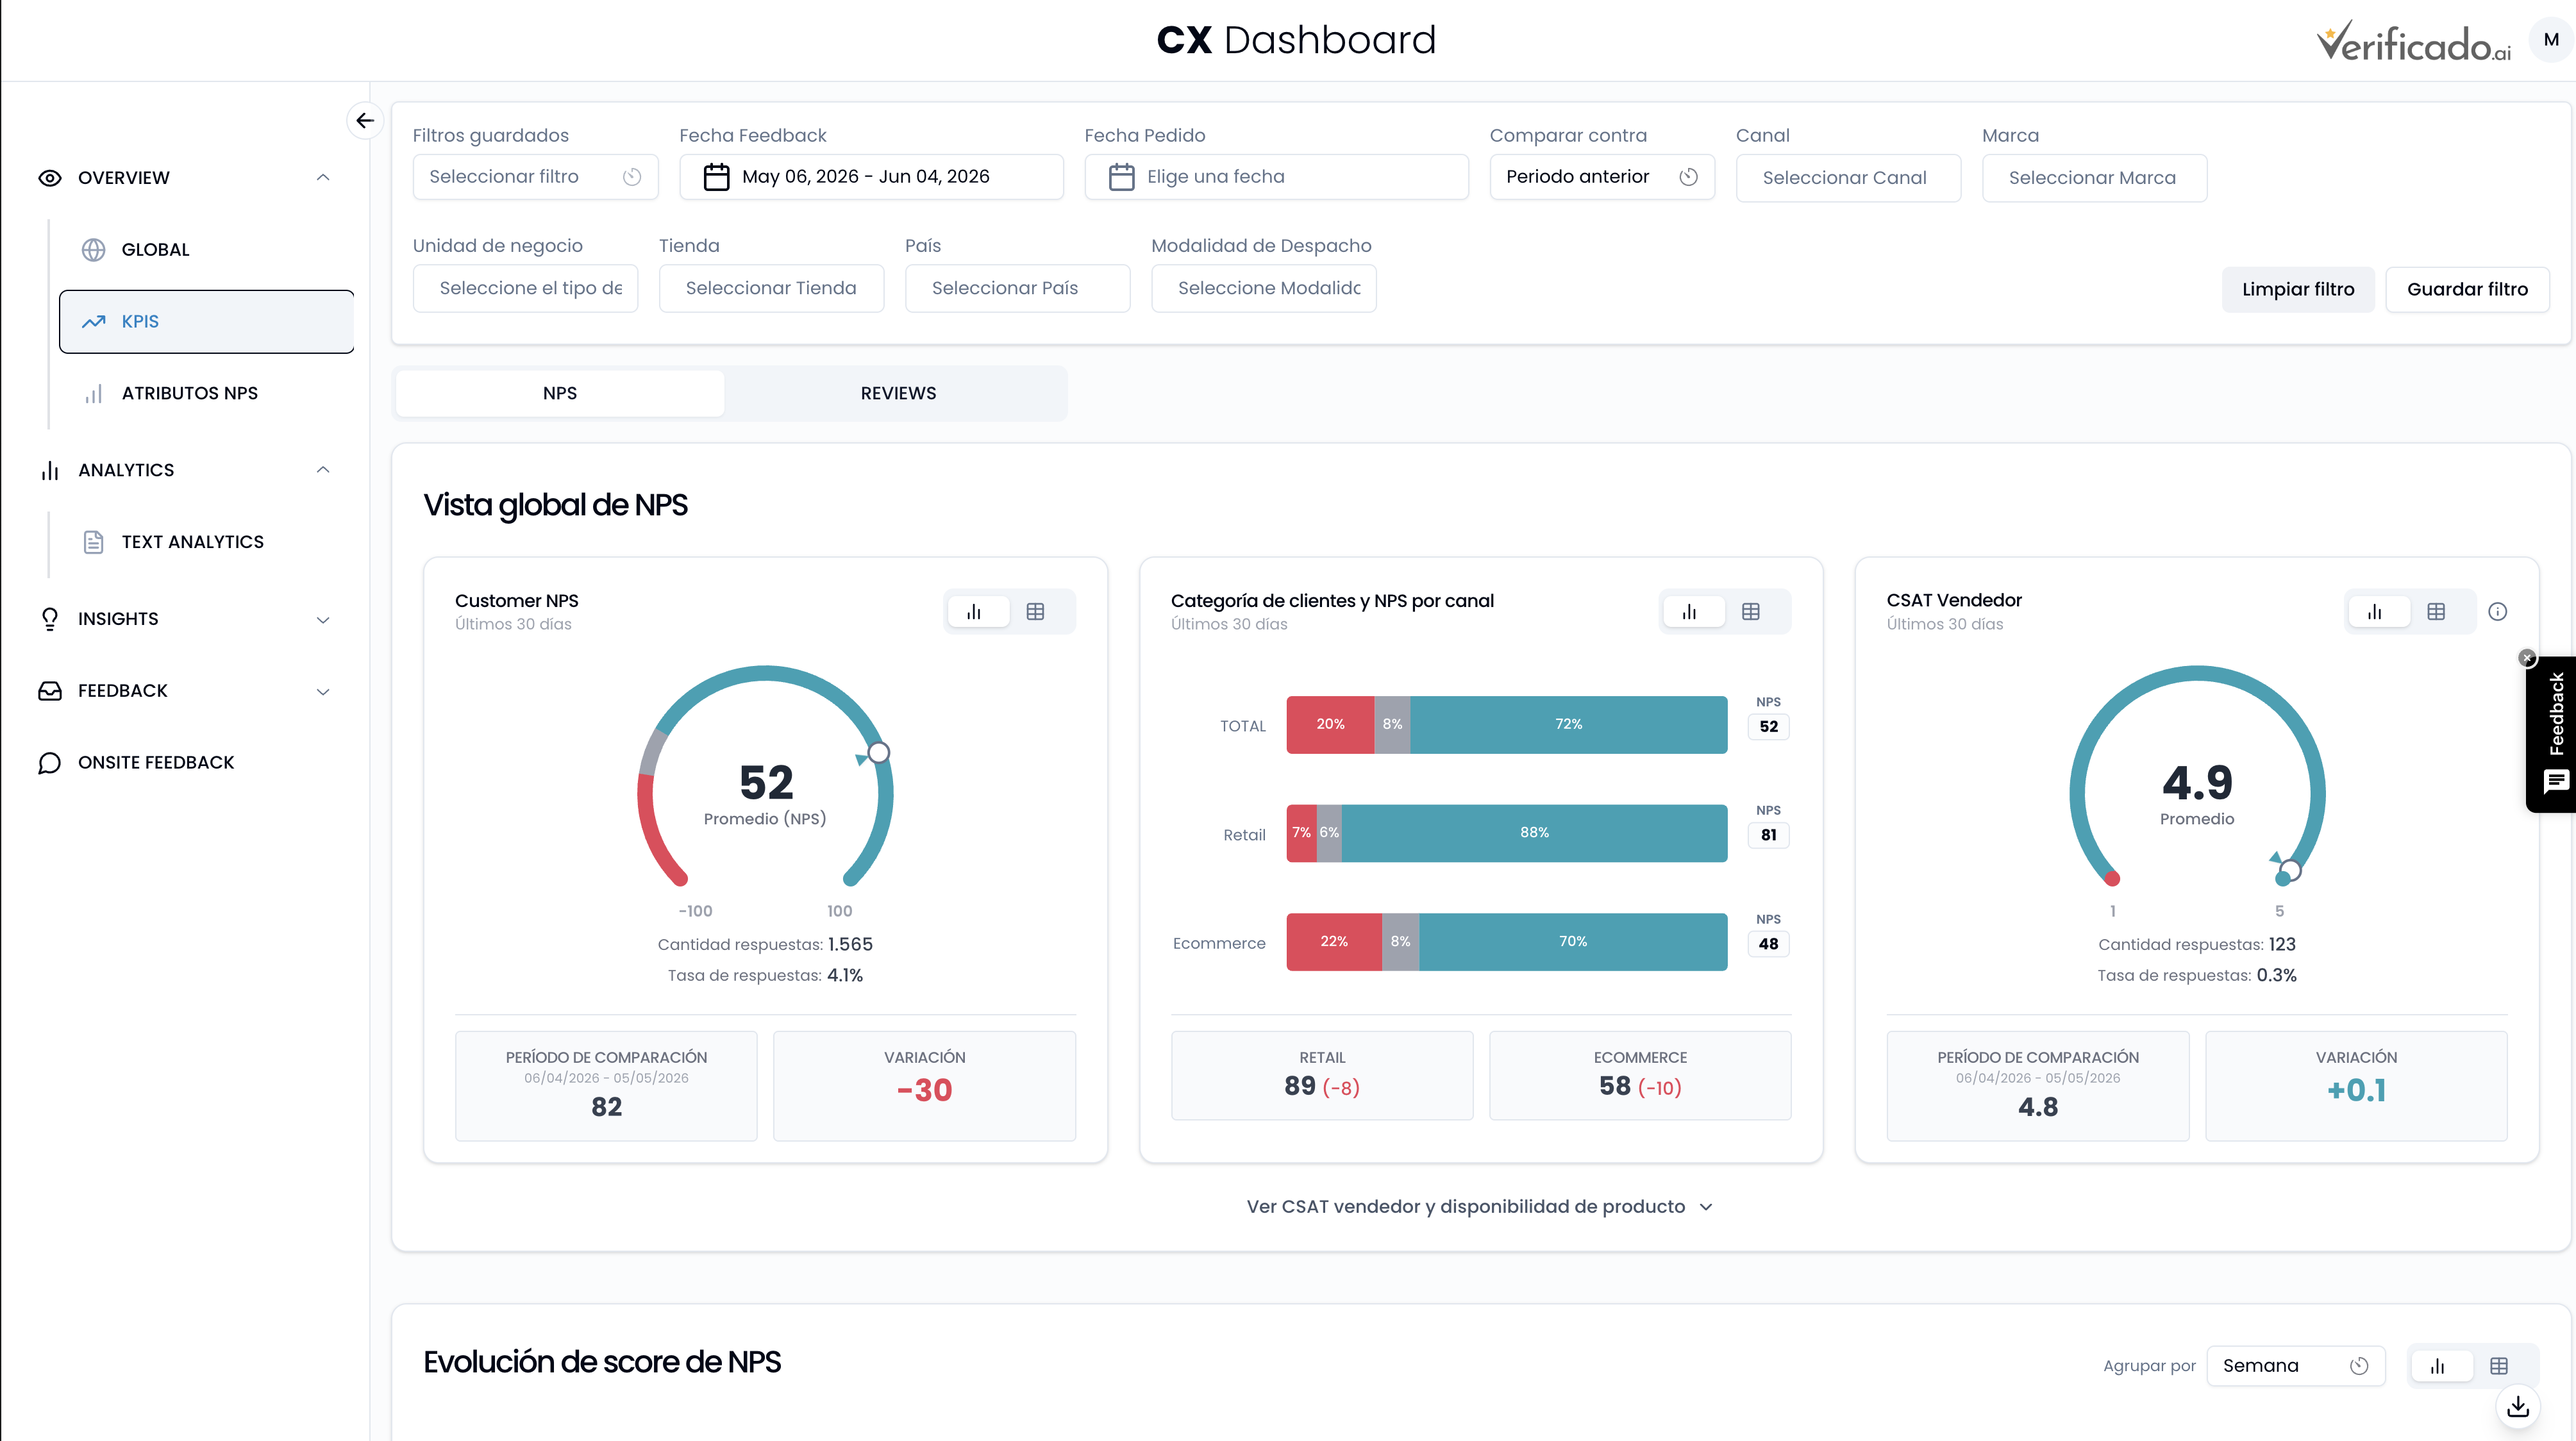Click the Analytics bar chart icon
The height and width of the screenshot is (1441, 2576).
coord(50,470)
